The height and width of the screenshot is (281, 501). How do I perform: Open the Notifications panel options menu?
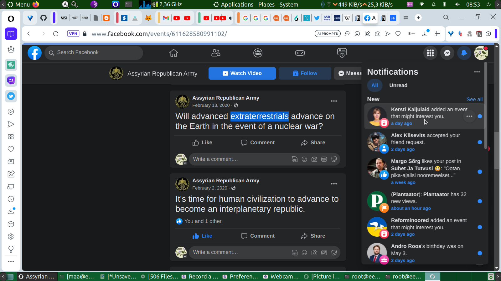tap(477, 72)
